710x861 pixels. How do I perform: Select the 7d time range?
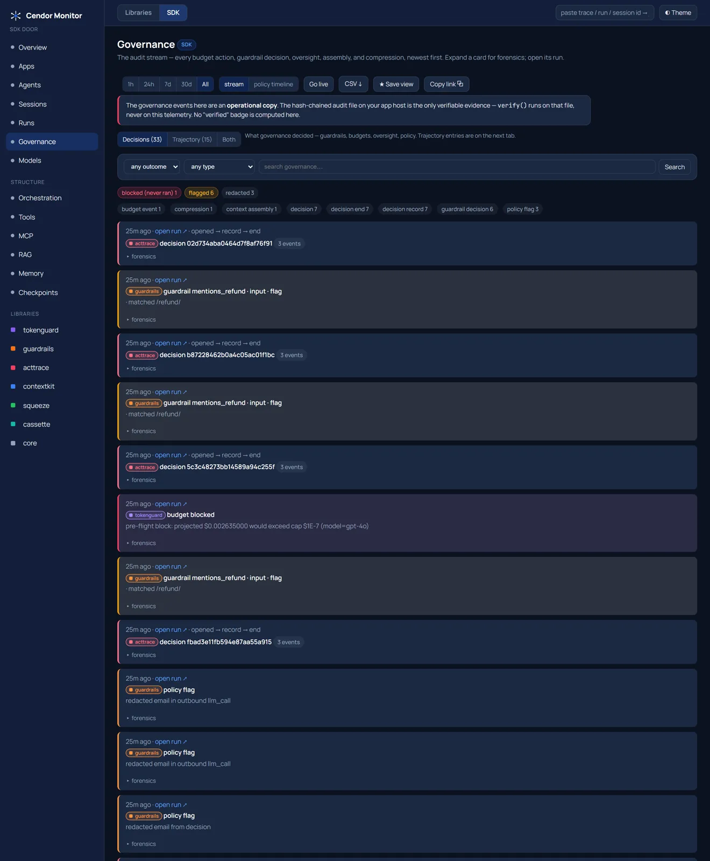(168, 84)
